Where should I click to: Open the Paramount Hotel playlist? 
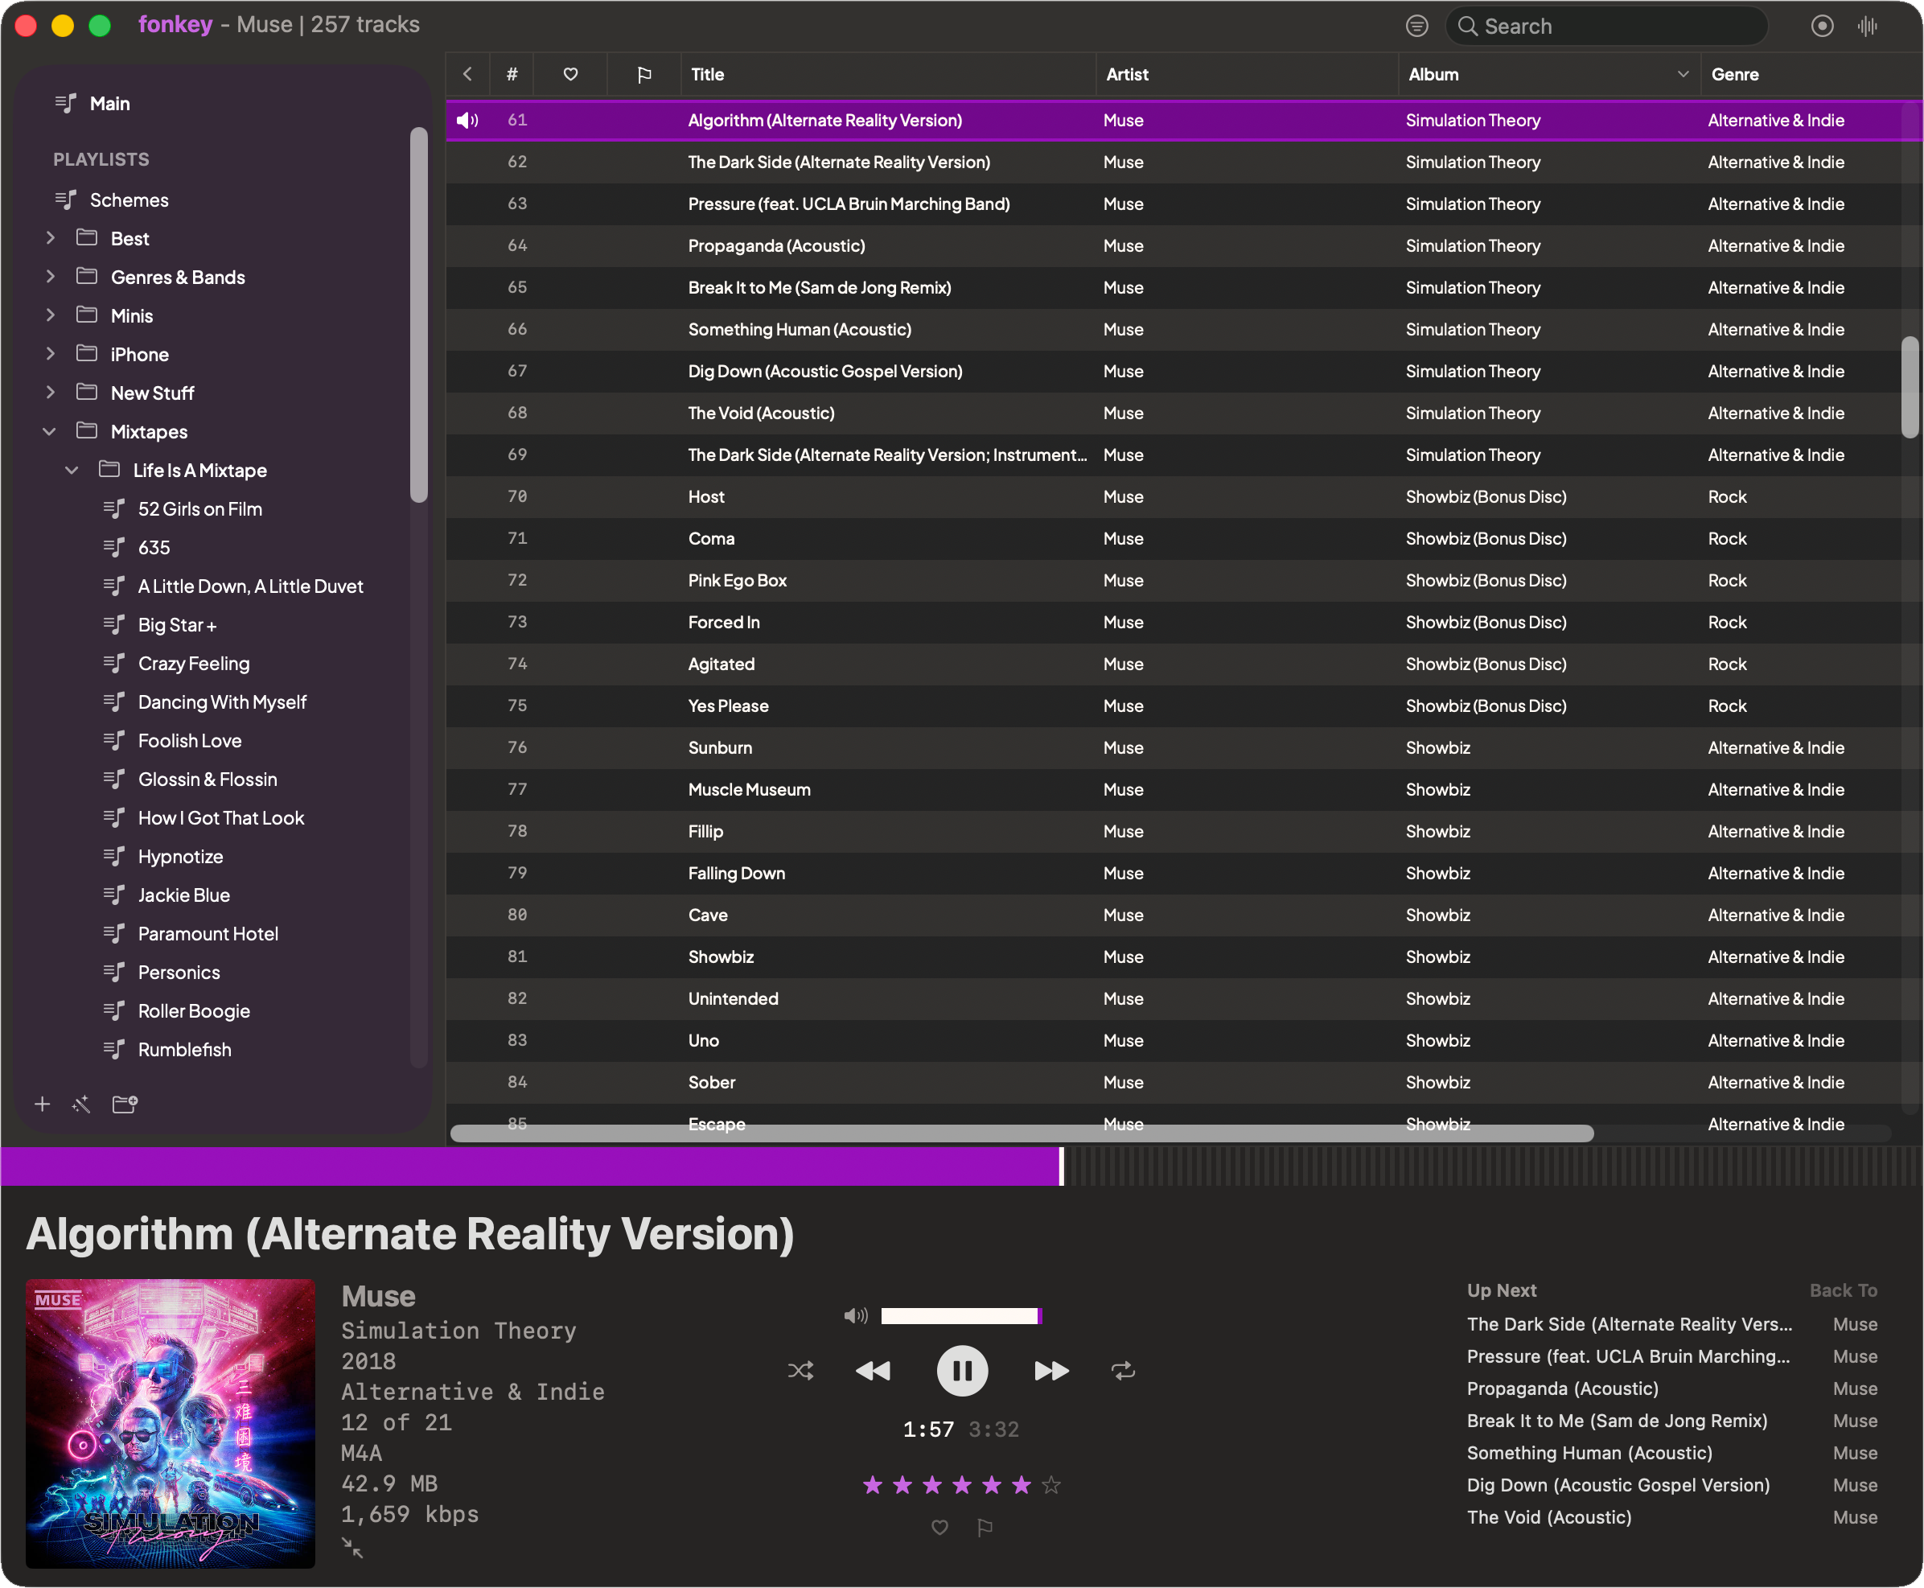208,933
